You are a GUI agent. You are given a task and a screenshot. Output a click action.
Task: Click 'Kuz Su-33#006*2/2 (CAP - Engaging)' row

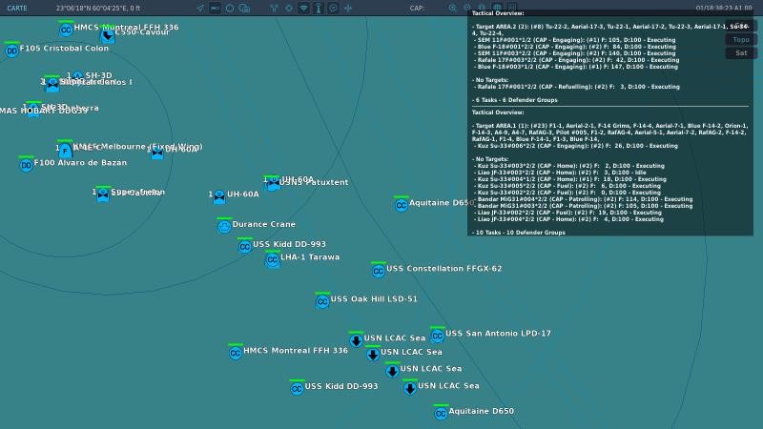click(x=577, y=146)
